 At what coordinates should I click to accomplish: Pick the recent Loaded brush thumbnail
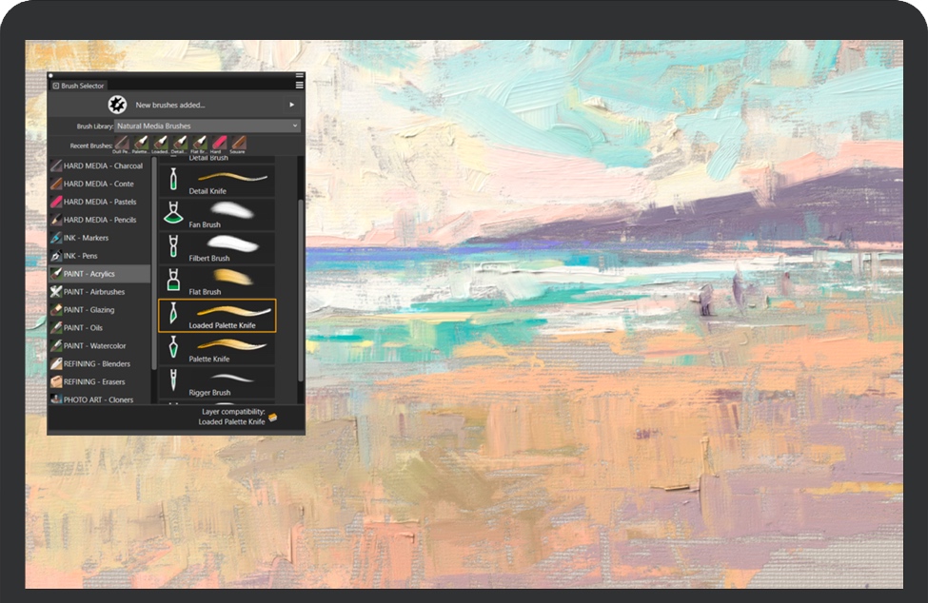(161, 144)
